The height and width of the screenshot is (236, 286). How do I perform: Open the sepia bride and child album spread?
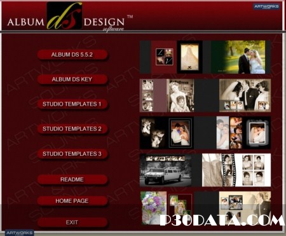point(167,95)
